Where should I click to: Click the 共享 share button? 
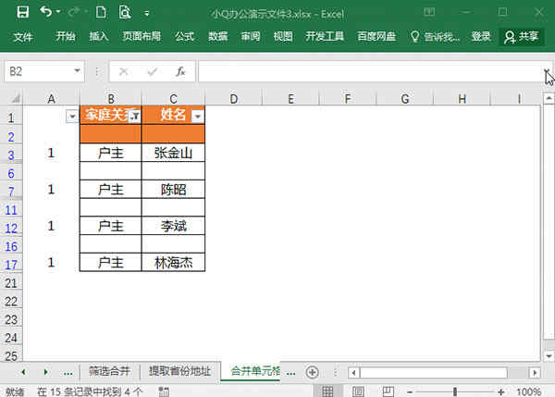[521, 36]
